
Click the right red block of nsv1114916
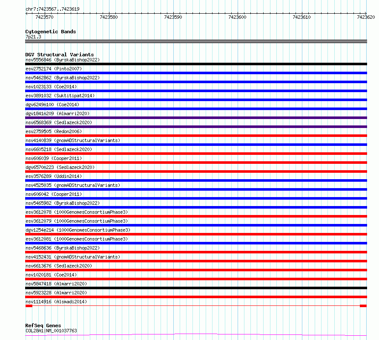tap(363, 306)
